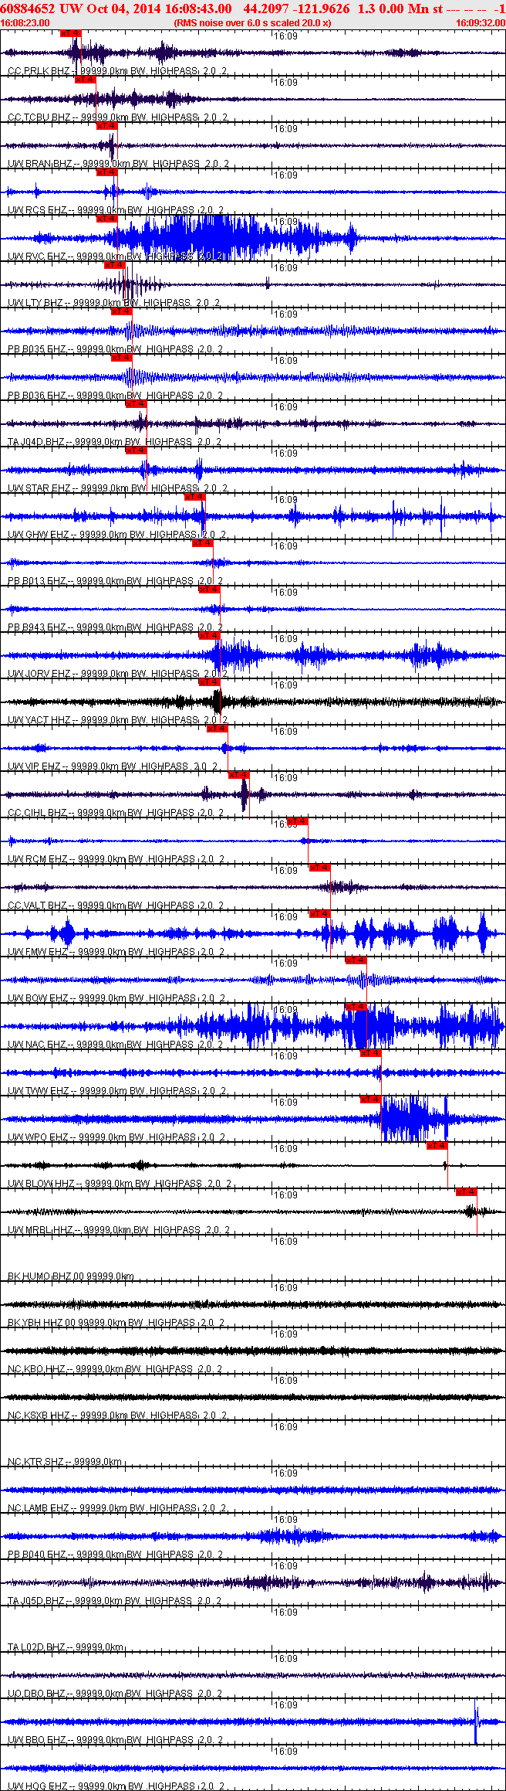
Task: Click the 16:09:32.00 end time label
Action: pyautogui.click(x=480, y=23)
